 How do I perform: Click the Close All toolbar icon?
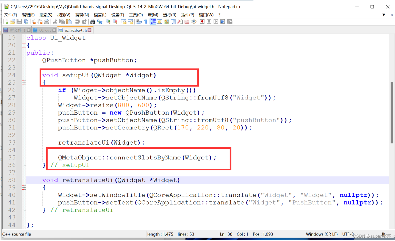click(x=40, y=22)
